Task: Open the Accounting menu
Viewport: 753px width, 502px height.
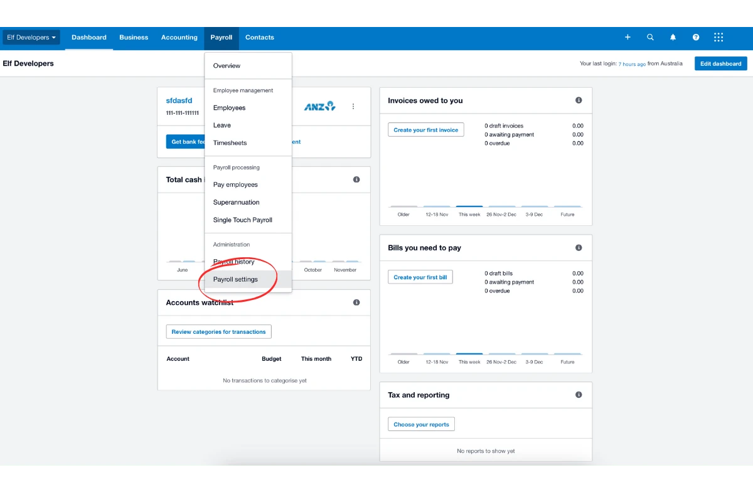Action: (179, 38)
